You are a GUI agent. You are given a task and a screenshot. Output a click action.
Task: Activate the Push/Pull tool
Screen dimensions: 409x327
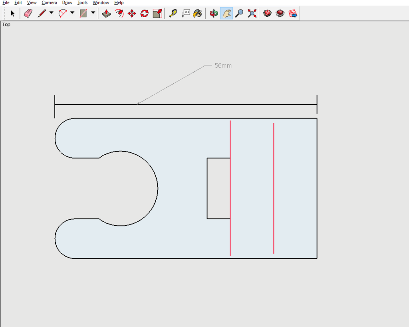click(106, 14)
